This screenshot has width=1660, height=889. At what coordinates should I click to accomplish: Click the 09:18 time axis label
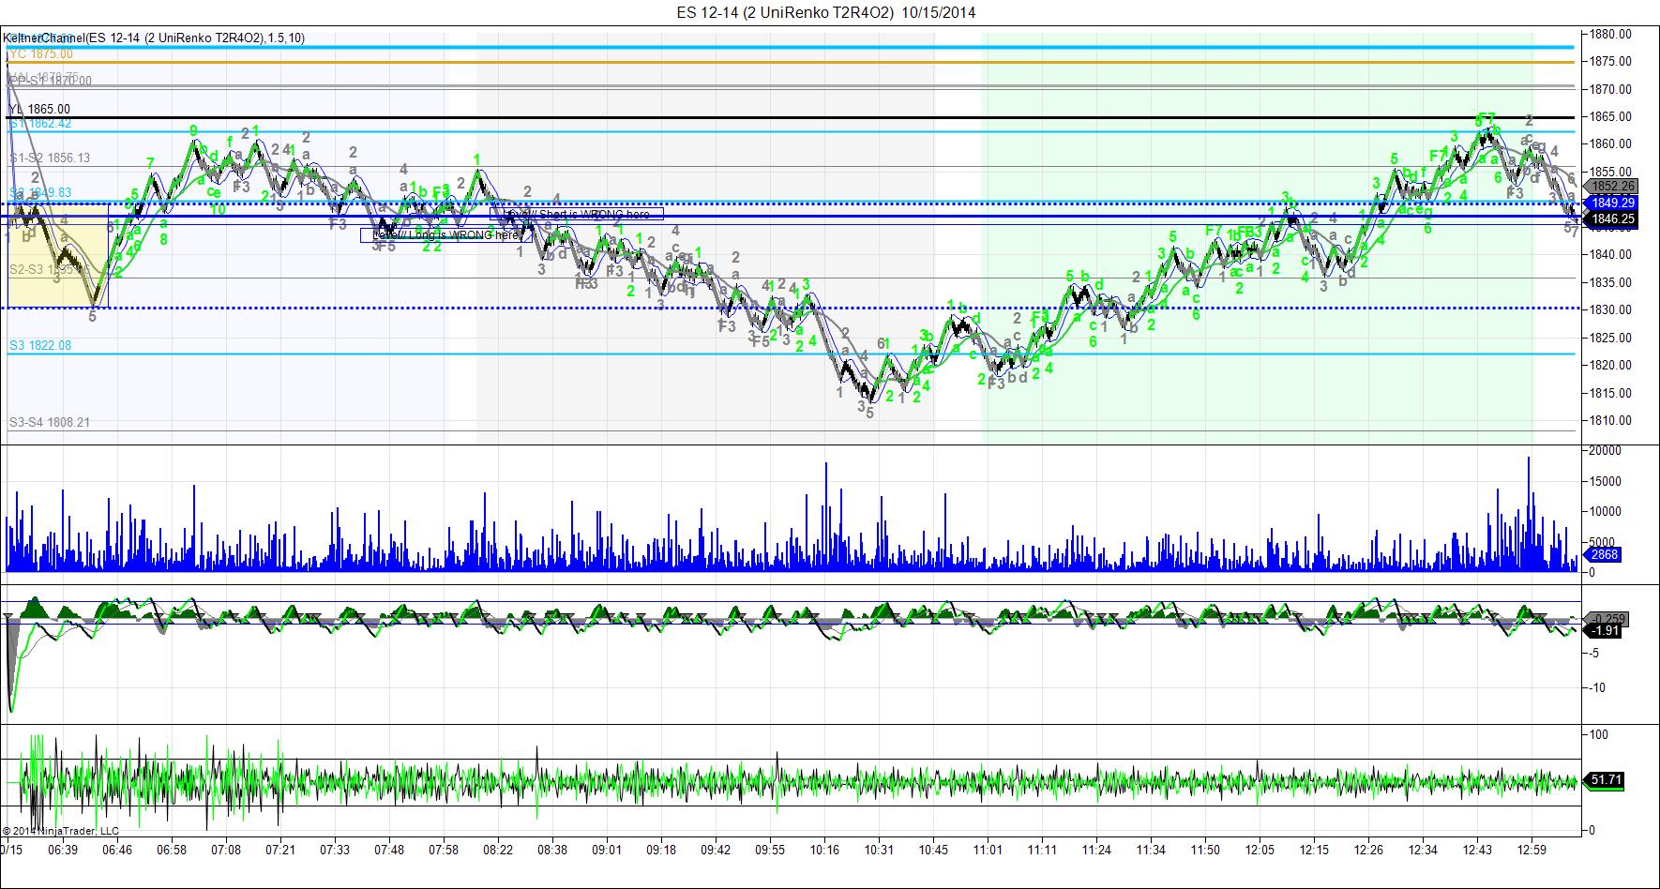tap(661, 851)
